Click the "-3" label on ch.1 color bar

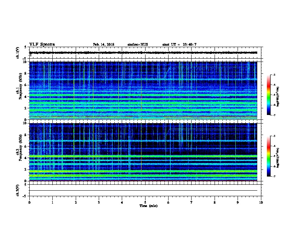[x=274, y=75]
